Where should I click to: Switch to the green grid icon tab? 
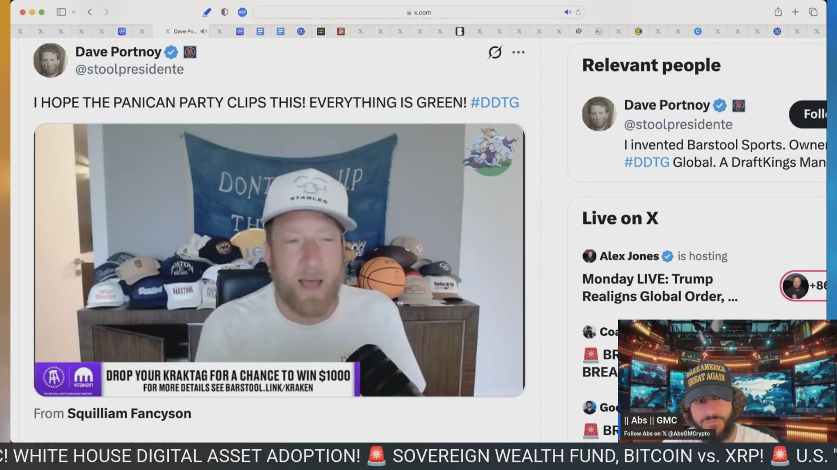321,31
